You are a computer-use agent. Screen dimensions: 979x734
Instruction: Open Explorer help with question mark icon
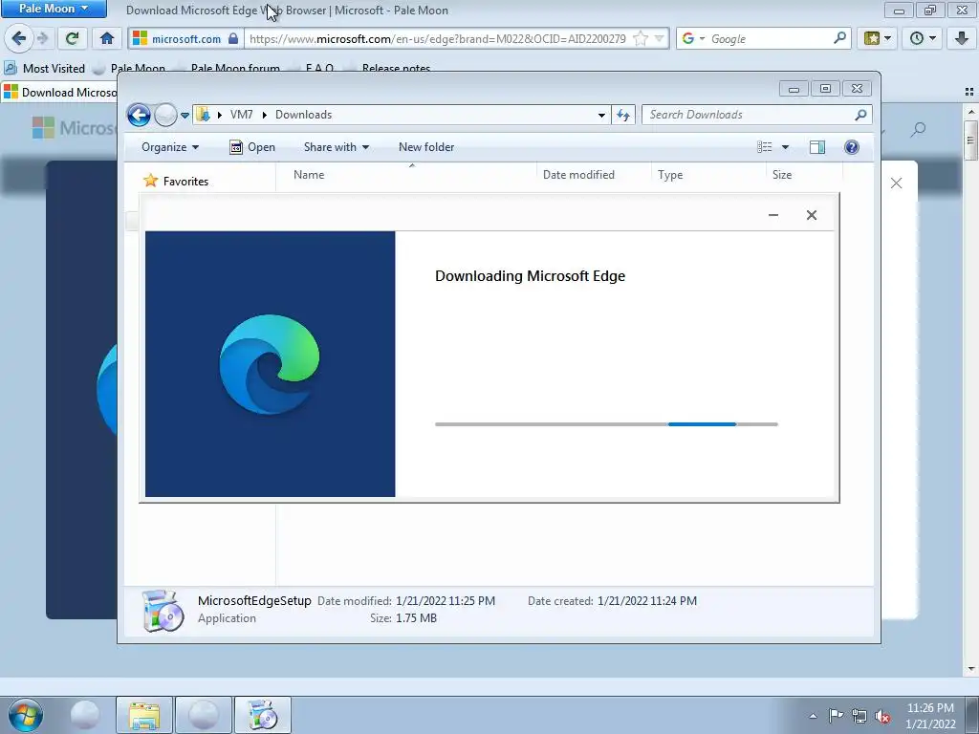tap(852, 147)
